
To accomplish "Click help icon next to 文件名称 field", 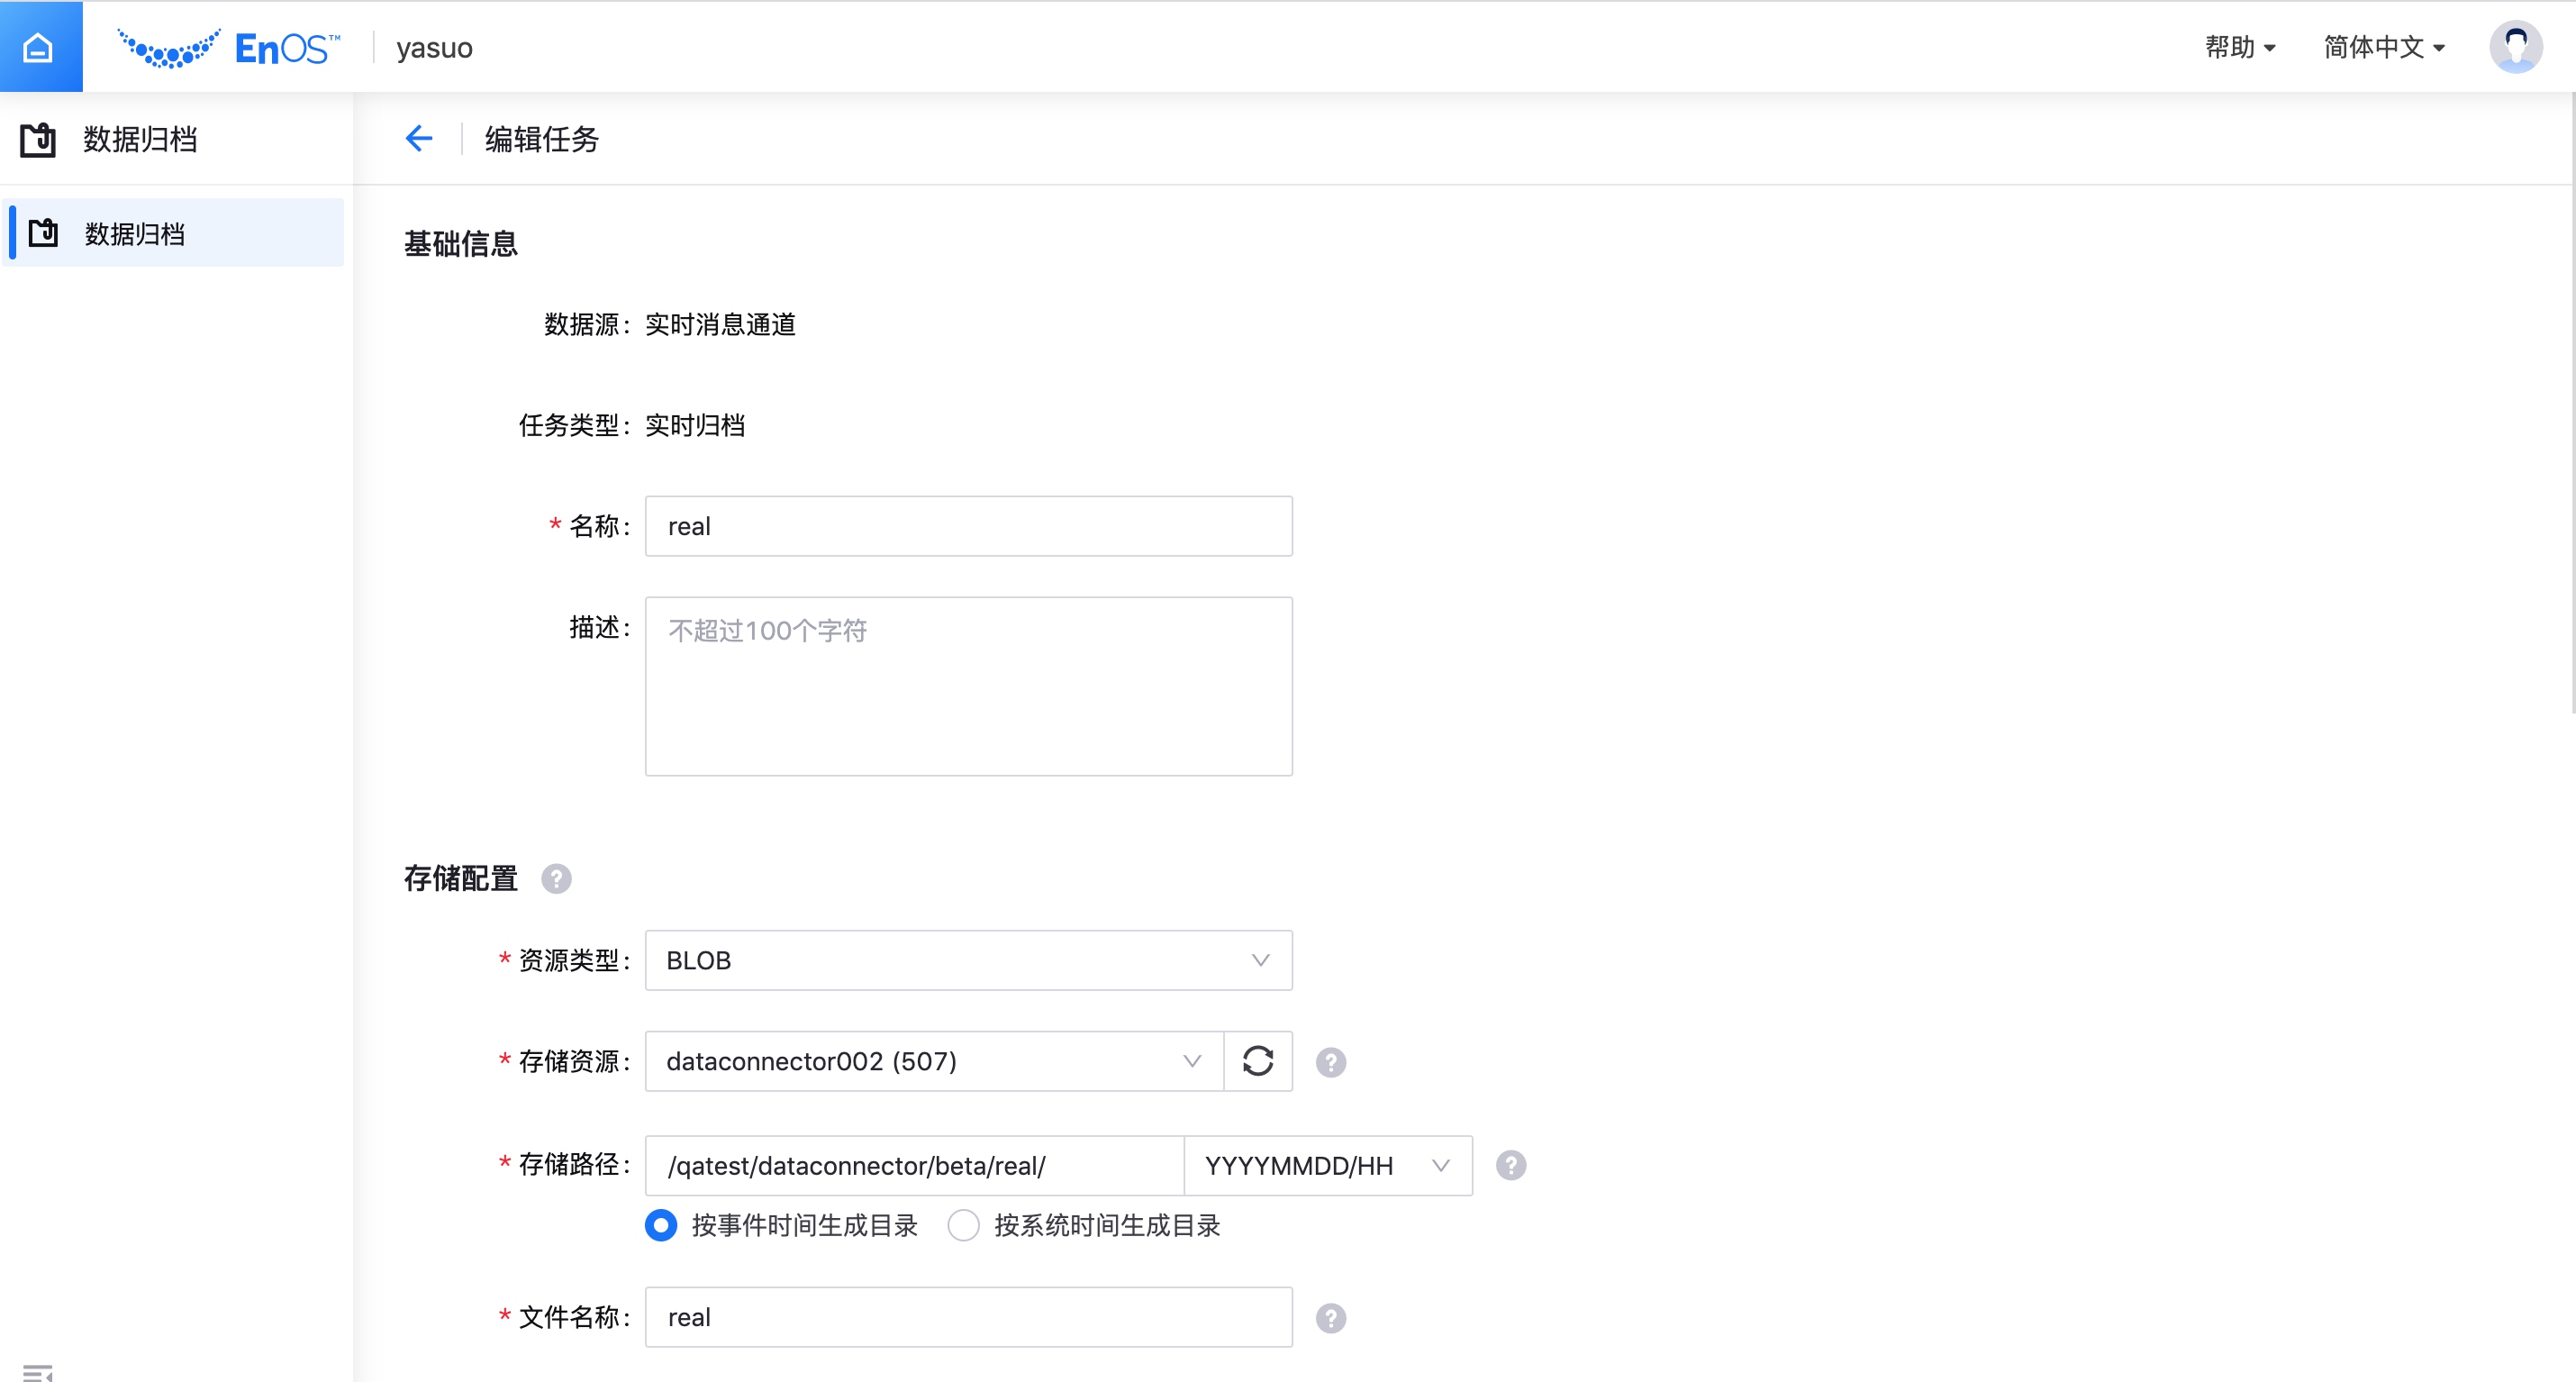I will click(1330, 1318).
